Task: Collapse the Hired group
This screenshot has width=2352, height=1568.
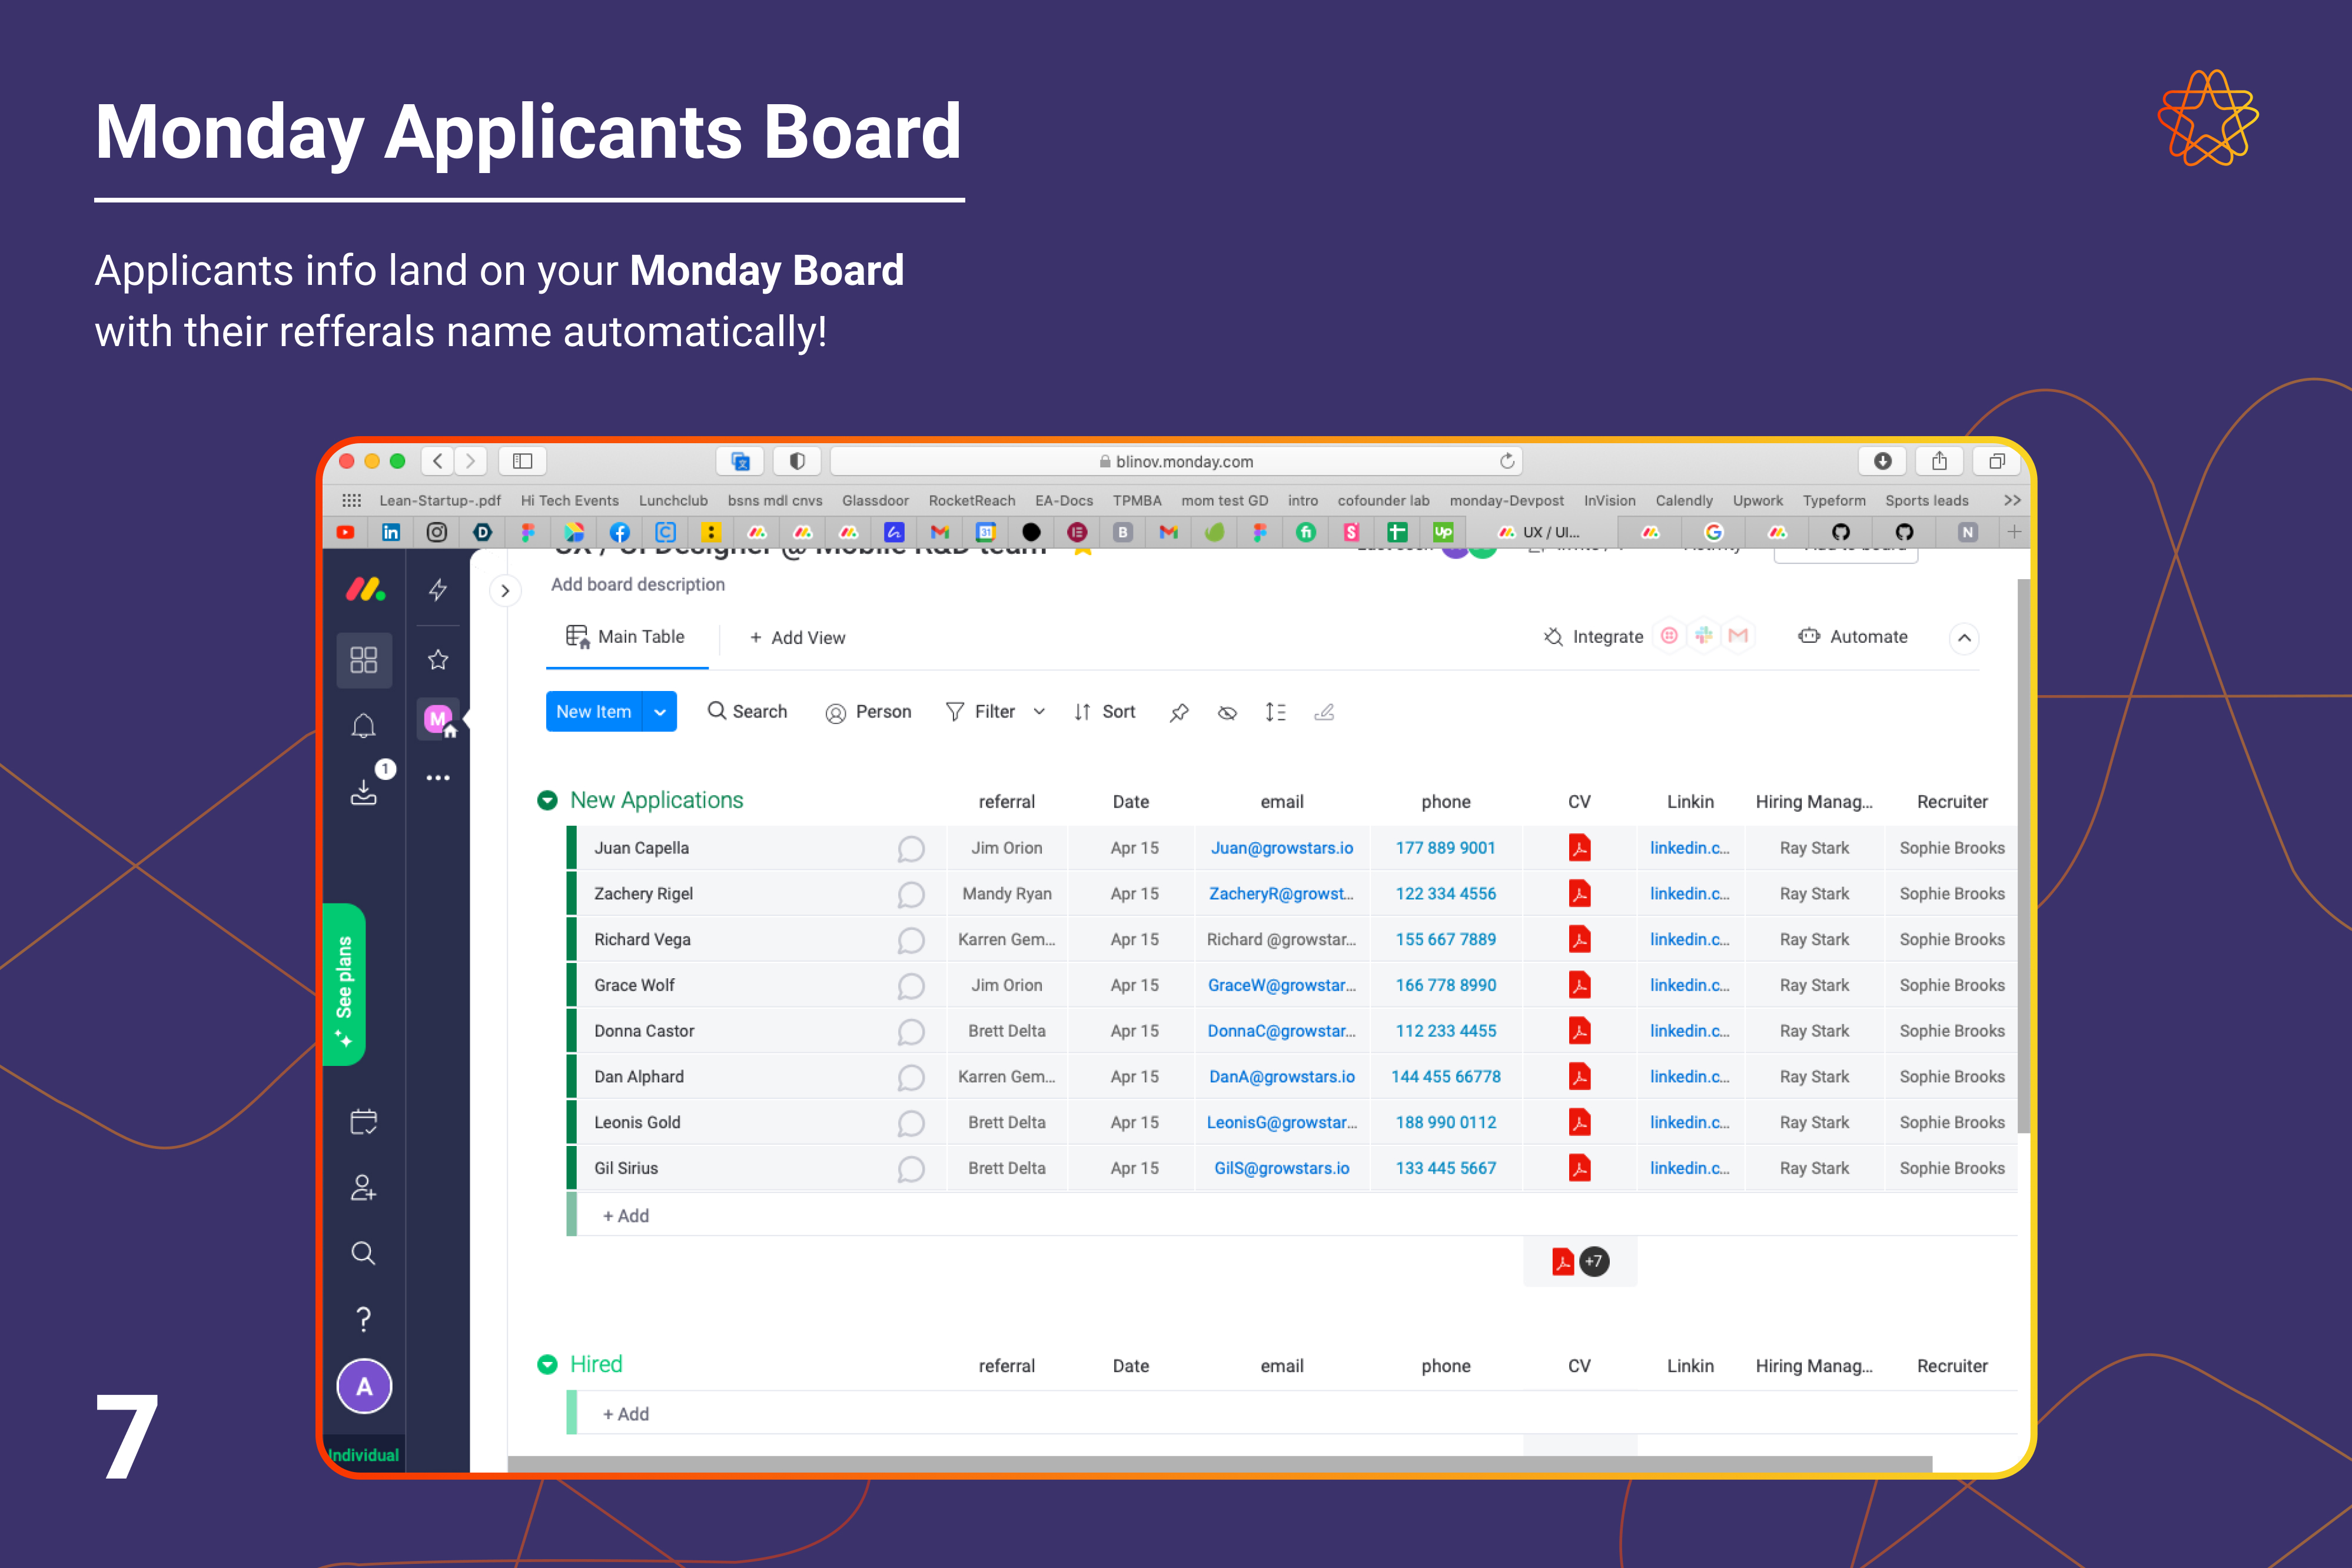Action: [547, 1364]
